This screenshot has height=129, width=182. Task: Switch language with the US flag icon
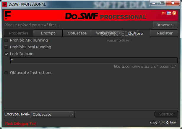coord(169,13)
